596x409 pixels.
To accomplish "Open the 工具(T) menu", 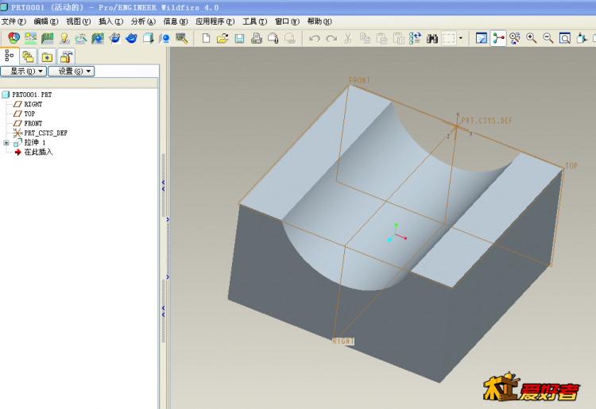I will point(254,21).
